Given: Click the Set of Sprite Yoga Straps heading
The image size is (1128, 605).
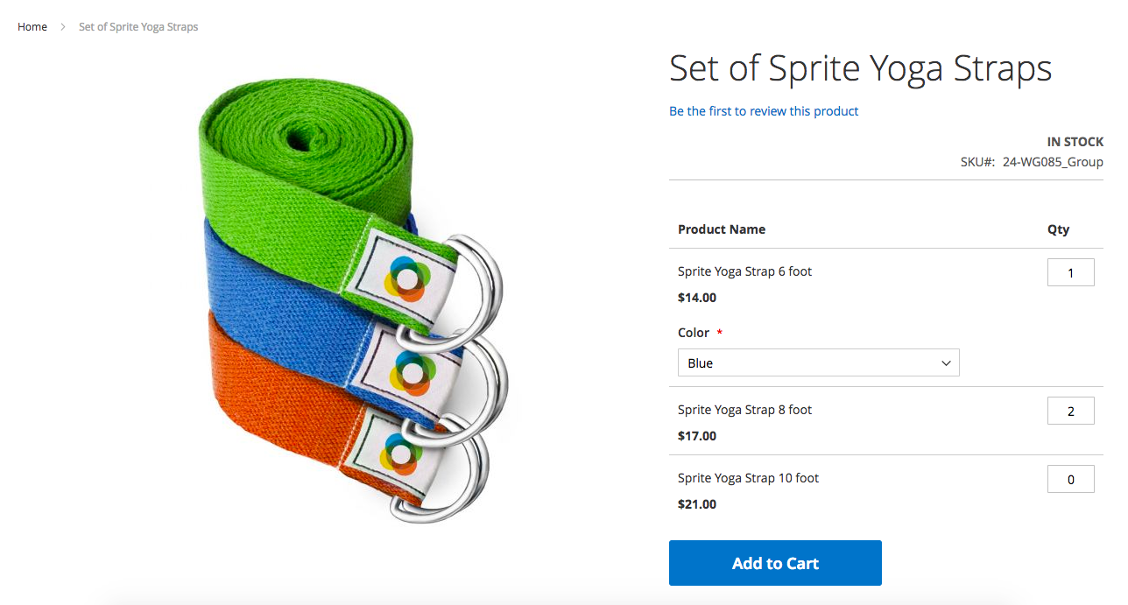Looking at the screenshot, I should pos(860,68).
